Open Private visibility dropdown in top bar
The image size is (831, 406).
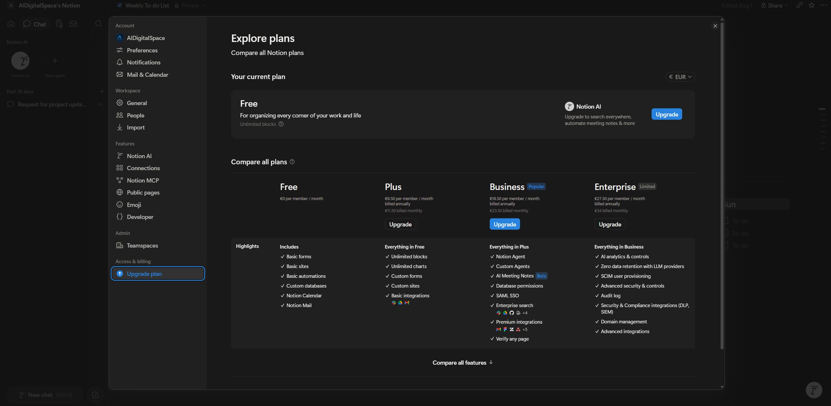190,5
